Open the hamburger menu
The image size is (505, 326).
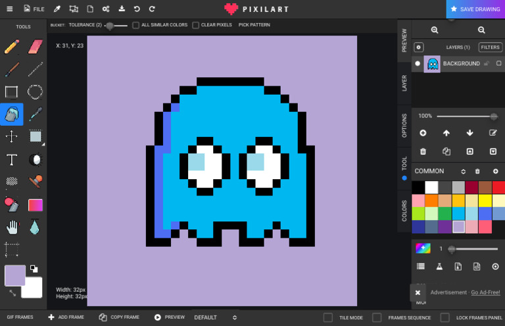(10, 9)
